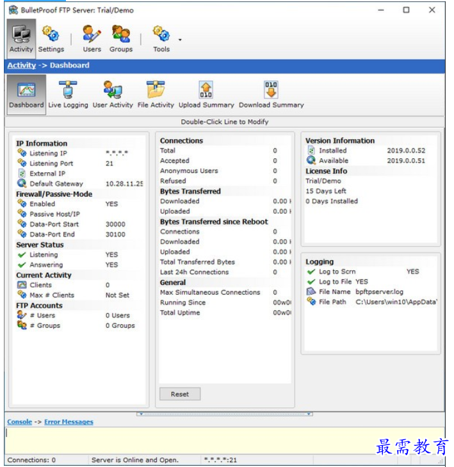Select the Installed version row icon
Viewport: 454px width, 467px height.
point(311,150)
